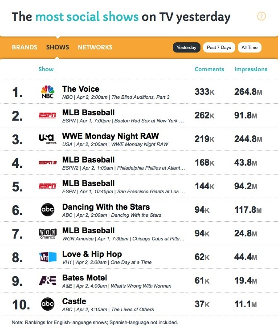Image resolution: width=278 pixels, height=329 pixels.
Task: Click the ESPN2 logo in row 4
Action: (47, 162)
